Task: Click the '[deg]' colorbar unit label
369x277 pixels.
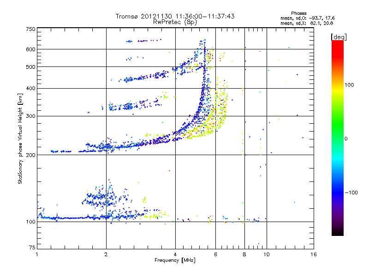Action: (x=339, y=37)
